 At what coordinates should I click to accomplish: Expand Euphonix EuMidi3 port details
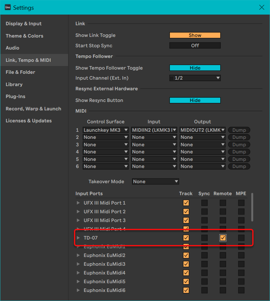78,264
